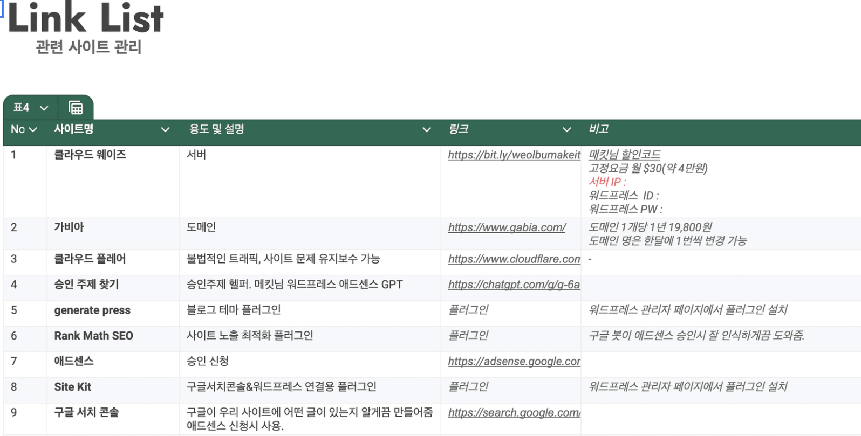The width and height of the screenshot is (861, 436).
Task: Select the 플러그인 link cell for Rank Math SEO
Action: click(511, 339)
